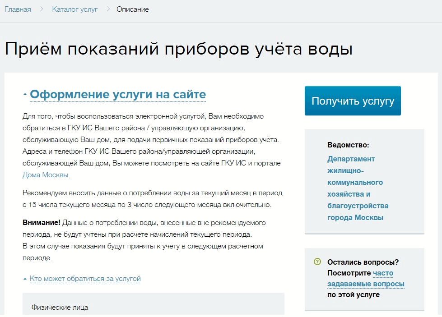
Task: Select the 'Описание' breadcrumb item
Action: (132, 9)
